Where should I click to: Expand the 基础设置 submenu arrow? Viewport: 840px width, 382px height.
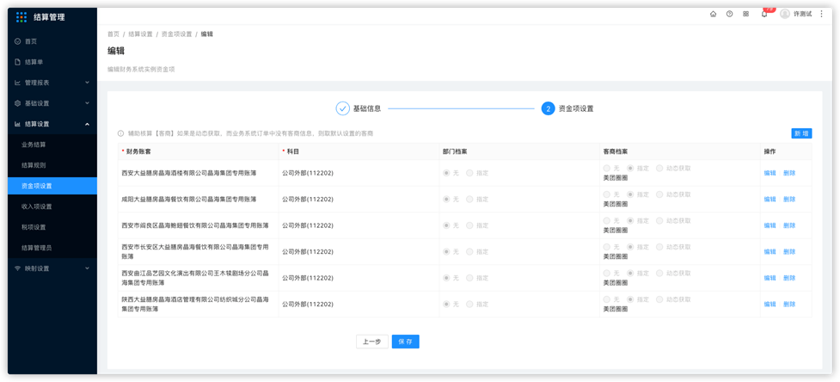(88, 103)
